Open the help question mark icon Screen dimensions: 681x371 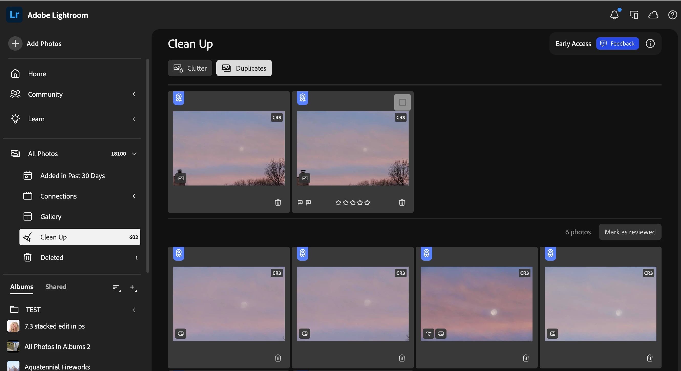click(672, 15)
